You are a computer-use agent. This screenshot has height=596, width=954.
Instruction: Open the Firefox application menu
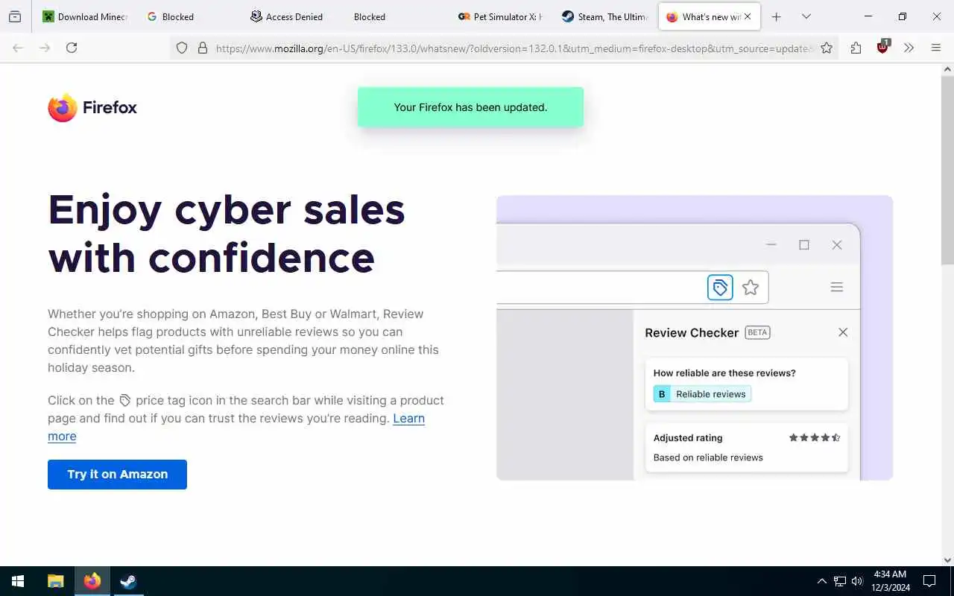tap(936, 48)
